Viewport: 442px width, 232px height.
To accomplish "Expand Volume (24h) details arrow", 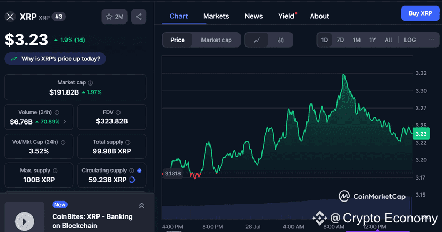I will coord(65,122).
